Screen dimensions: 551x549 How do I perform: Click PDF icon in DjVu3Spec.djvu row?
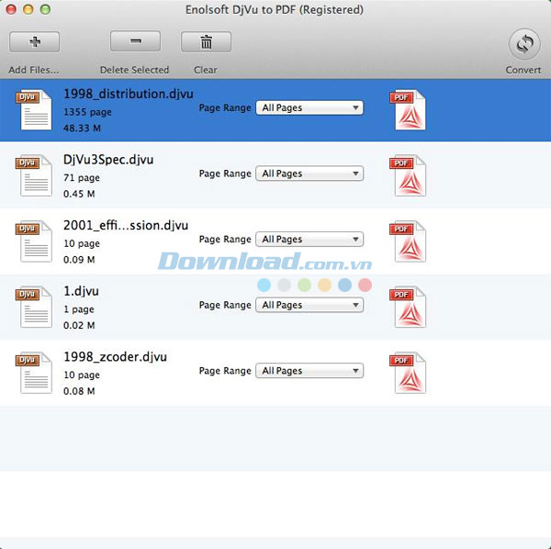coord(408,175)
